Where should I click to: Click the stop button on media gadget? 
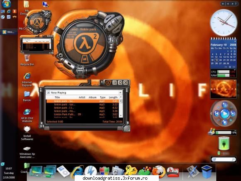(224, 122)
